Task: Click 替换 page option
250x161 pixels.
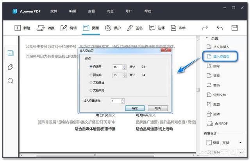Action: [x=213, y=85]
